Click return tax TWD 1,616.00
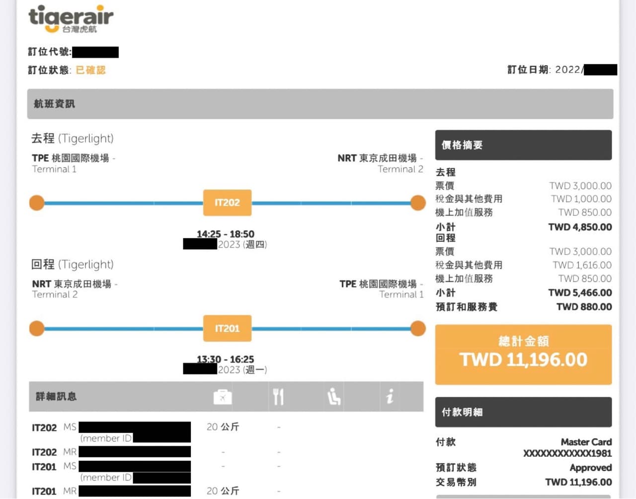The height and width of the screenshot is (499, 636). click(x=582, y=265)
